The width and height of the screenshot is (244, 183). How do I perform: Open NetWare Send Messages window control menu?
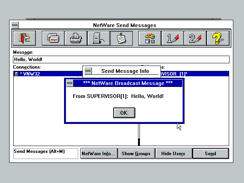tap(15, 25)
